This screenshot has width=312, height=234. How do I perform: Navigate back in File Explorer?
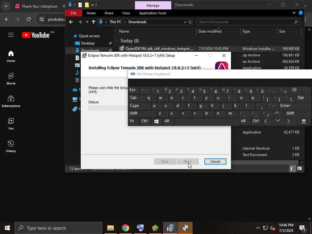pos(71,22)
